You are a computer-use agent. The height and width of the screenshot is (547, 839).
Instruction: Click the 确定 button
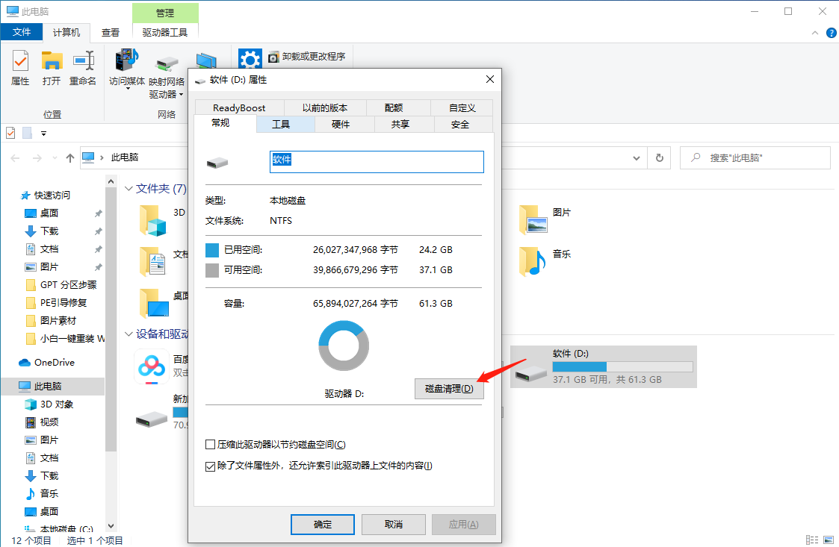click(323, 524)
